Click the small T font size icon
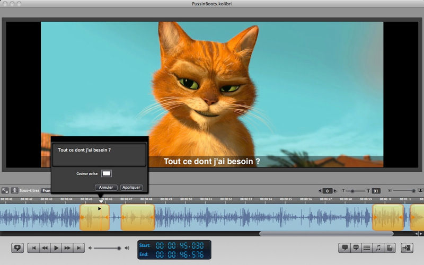This screenshot has width=424, height=265. (343, 191)
